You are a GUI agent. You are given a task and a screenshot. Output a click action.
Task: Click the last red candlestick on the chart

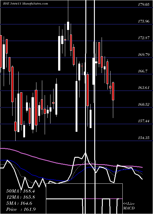pos(113,91)
